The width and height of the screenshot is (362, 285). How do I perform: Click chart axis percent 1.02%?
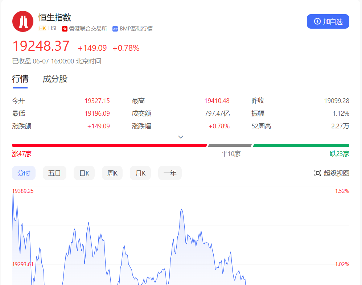tap(342, 264)
